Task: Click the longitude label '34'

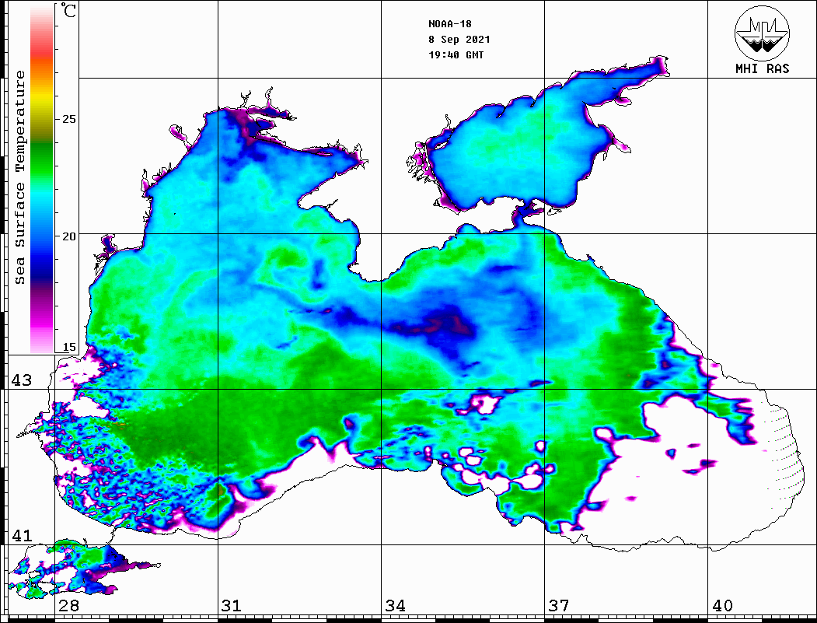Action: pos(396,606)
